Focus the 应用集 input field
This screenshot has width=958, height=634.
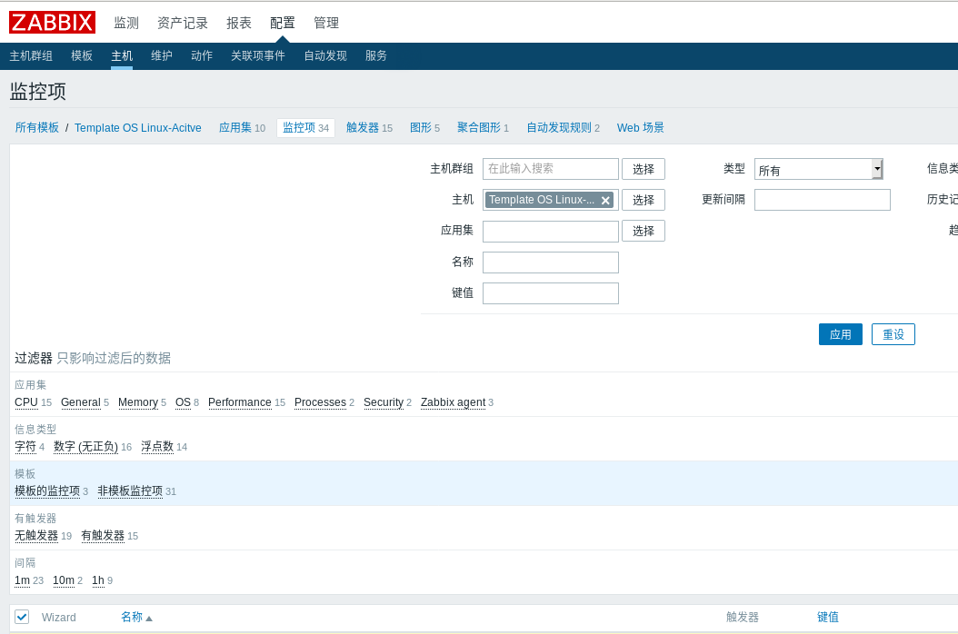[x=551, y=232]
